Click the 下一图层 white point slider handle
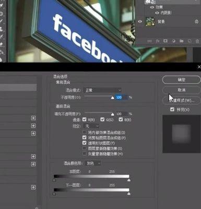This screenshot has width=201, height=209. click(x=129, y=194)
